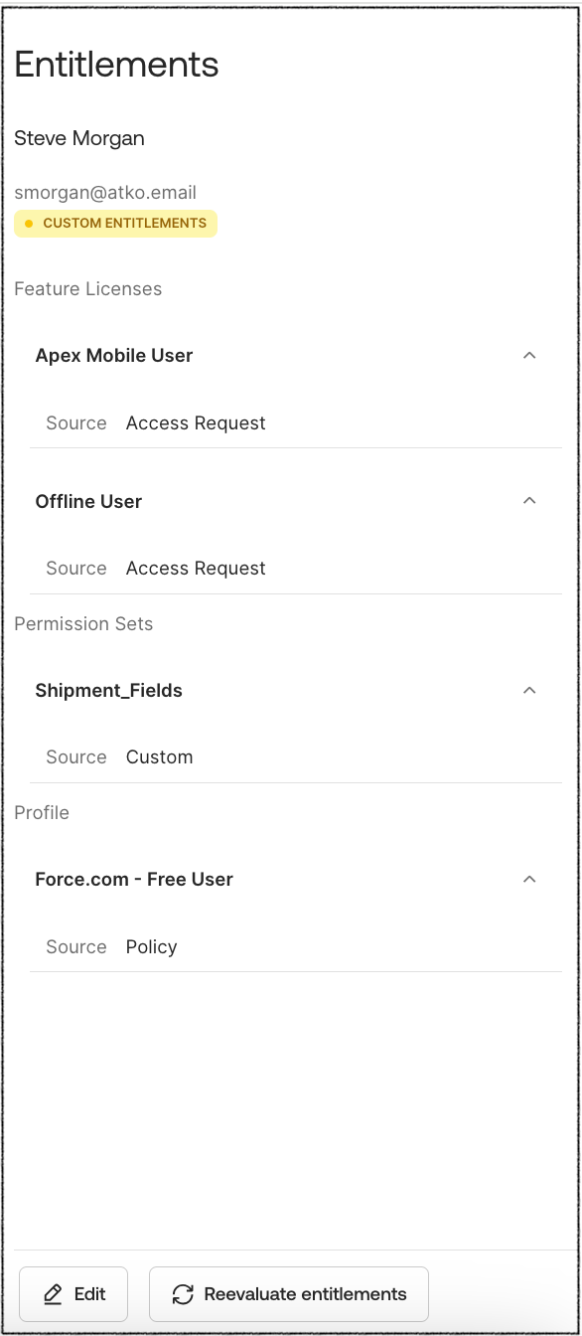Collapse the Force.com - Free User chevron

click(529, 879)
